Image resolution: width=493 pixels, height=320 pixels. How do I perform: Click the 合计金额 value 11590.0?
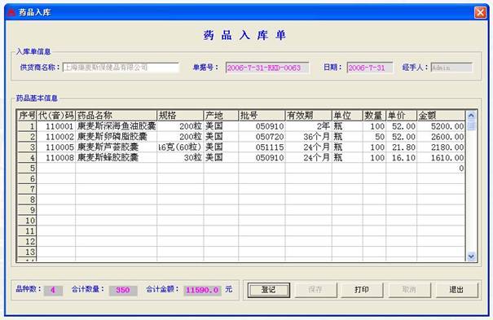coord(202,290)
